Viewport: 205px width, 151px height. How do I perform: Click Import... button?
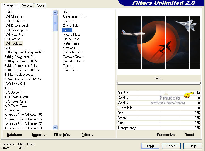tap(39, 135)
